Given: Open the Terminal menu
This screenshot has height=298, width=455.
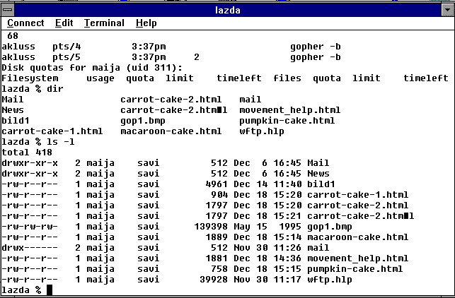Looking at the screenshot, I should (x=104, y=23).
